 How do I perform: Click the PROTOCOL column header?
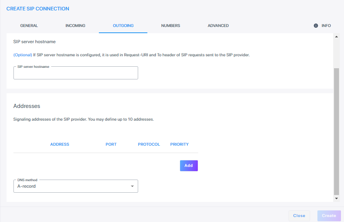point(149,145)
